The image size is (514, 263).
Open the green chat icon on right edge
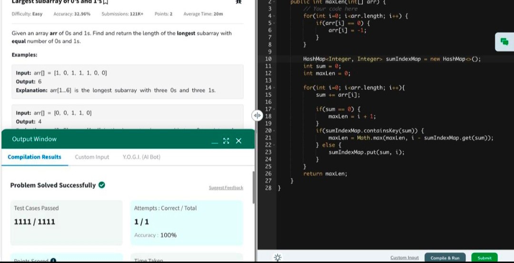pos(504,42)
